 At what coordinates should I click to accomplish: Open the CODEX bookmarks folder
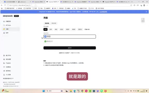pos(91,8)
